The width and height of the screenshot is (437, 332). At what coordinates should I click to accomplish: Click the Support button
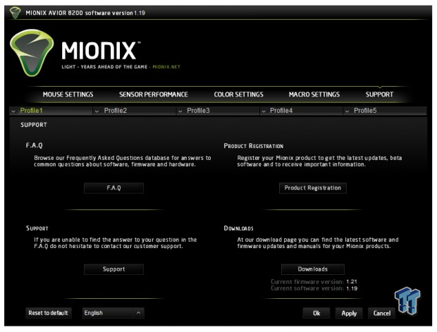[113, 269]
